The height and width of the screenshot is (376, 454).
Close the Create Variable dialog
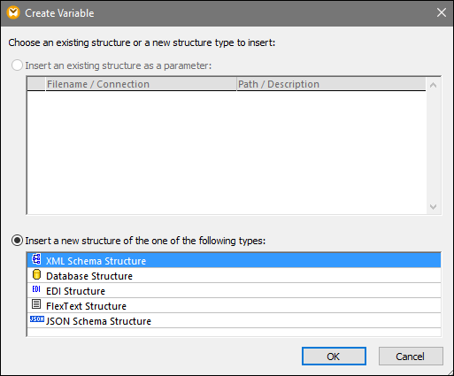coord(442,12)
